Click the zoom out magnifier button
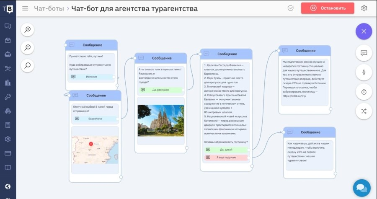 pyautogui.click(x=28, y=47)
